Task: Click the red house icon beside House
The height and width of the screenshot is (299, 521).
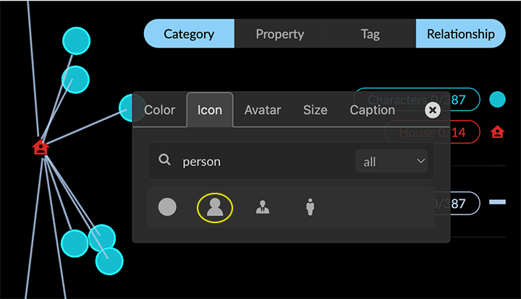Action: [x=497, y=132]
